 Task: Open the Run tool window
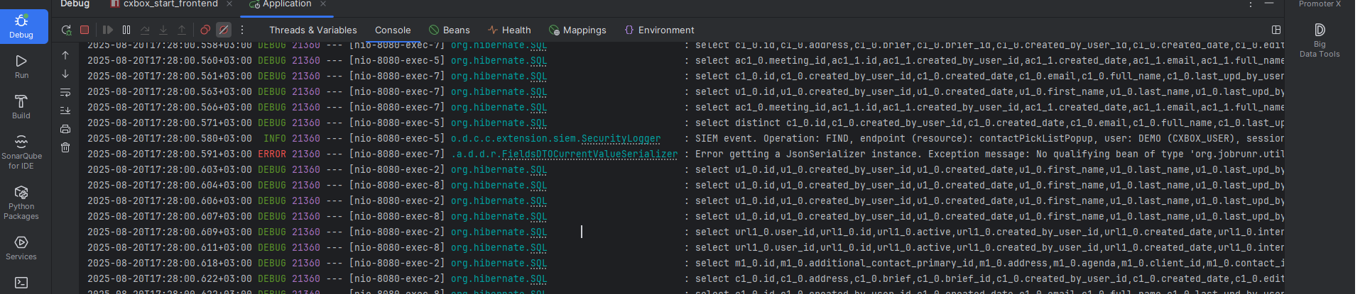coord(21,67)
